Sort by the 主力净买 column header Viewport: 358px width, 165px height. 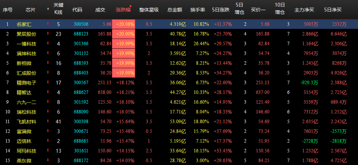(x=304, y=10)
